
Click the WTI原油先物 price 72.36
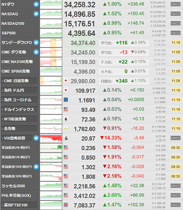tap(88, 119)
